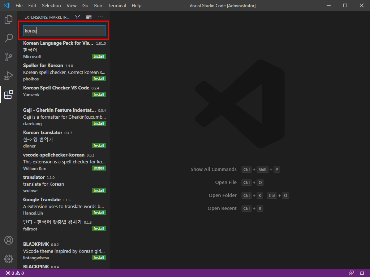Select Korean-translator extension title
This screenshot has width=370, height=277.
(43, 133)
